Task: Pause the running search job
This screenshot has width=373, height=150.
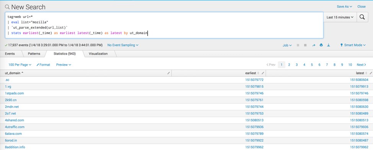Action: point(298,45)
